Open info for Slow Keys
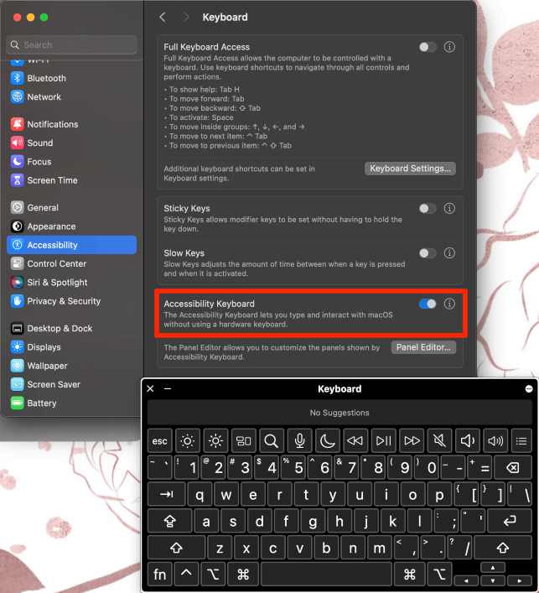 pyautogui.click(x=449, y=253)
